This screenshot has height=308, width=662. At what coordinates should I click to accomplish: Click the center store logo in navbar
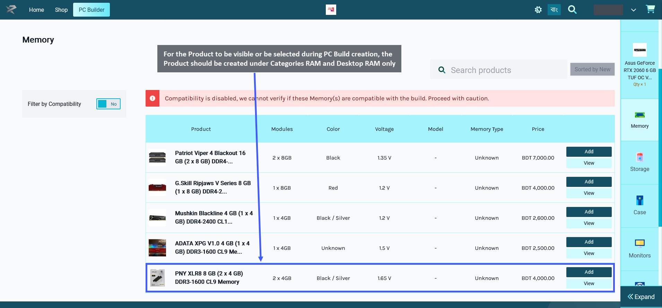pos(331,10)
